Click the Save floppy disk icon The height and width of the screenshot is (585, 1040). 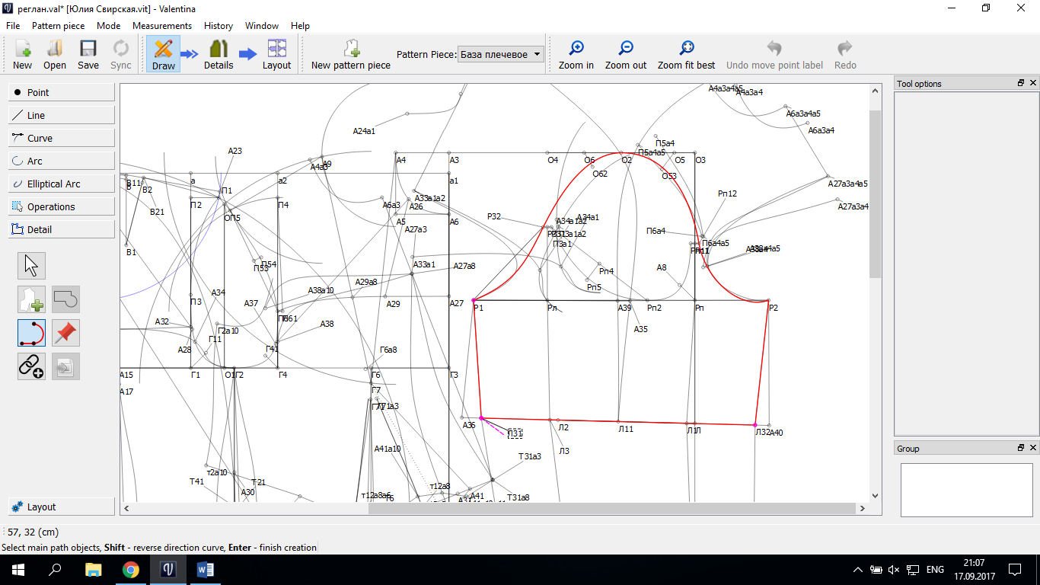click(x=88, y=54)
